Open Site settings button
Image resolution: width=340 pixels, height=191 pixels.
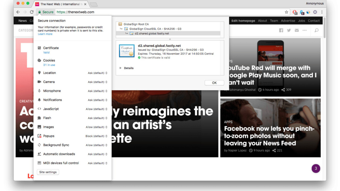point(48,172)
